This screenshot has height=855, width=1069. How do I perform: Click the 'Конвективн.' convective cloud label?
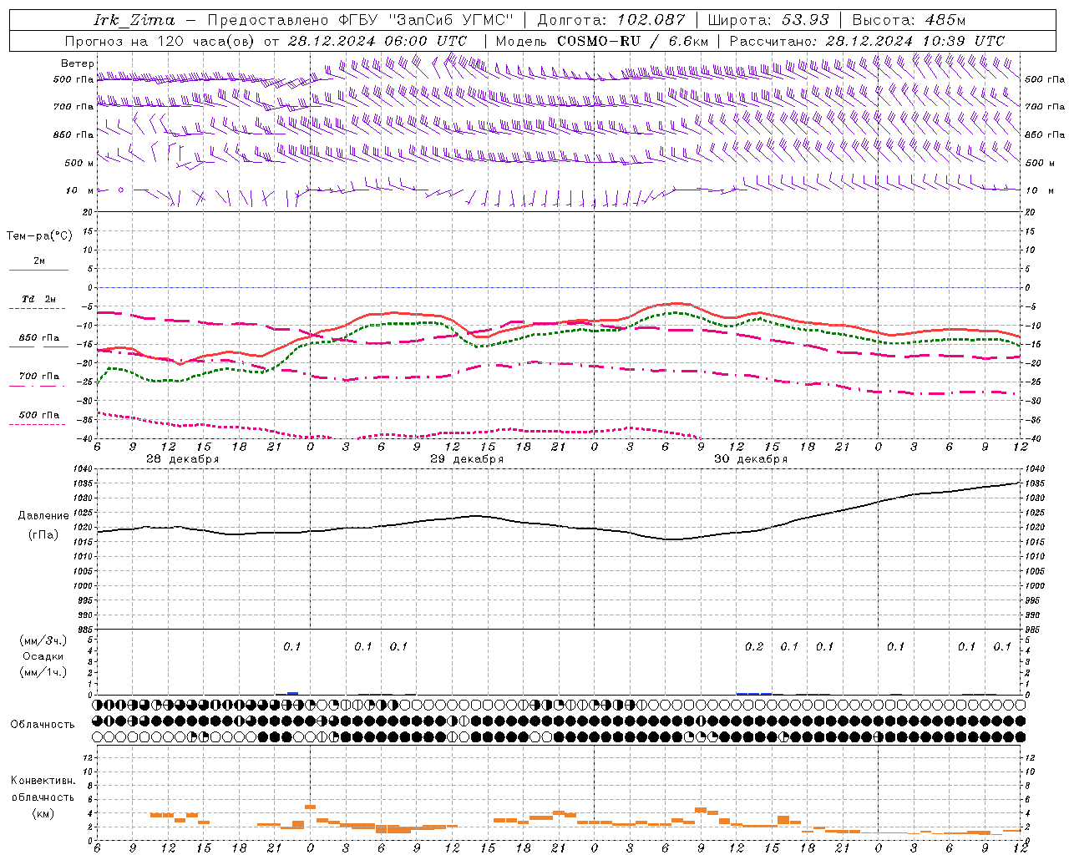[x=43, y=781]
